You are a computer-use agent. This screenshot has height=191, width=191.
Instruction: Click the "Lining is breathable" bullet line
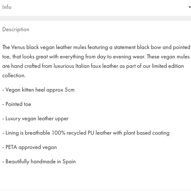tap(86, 133)
